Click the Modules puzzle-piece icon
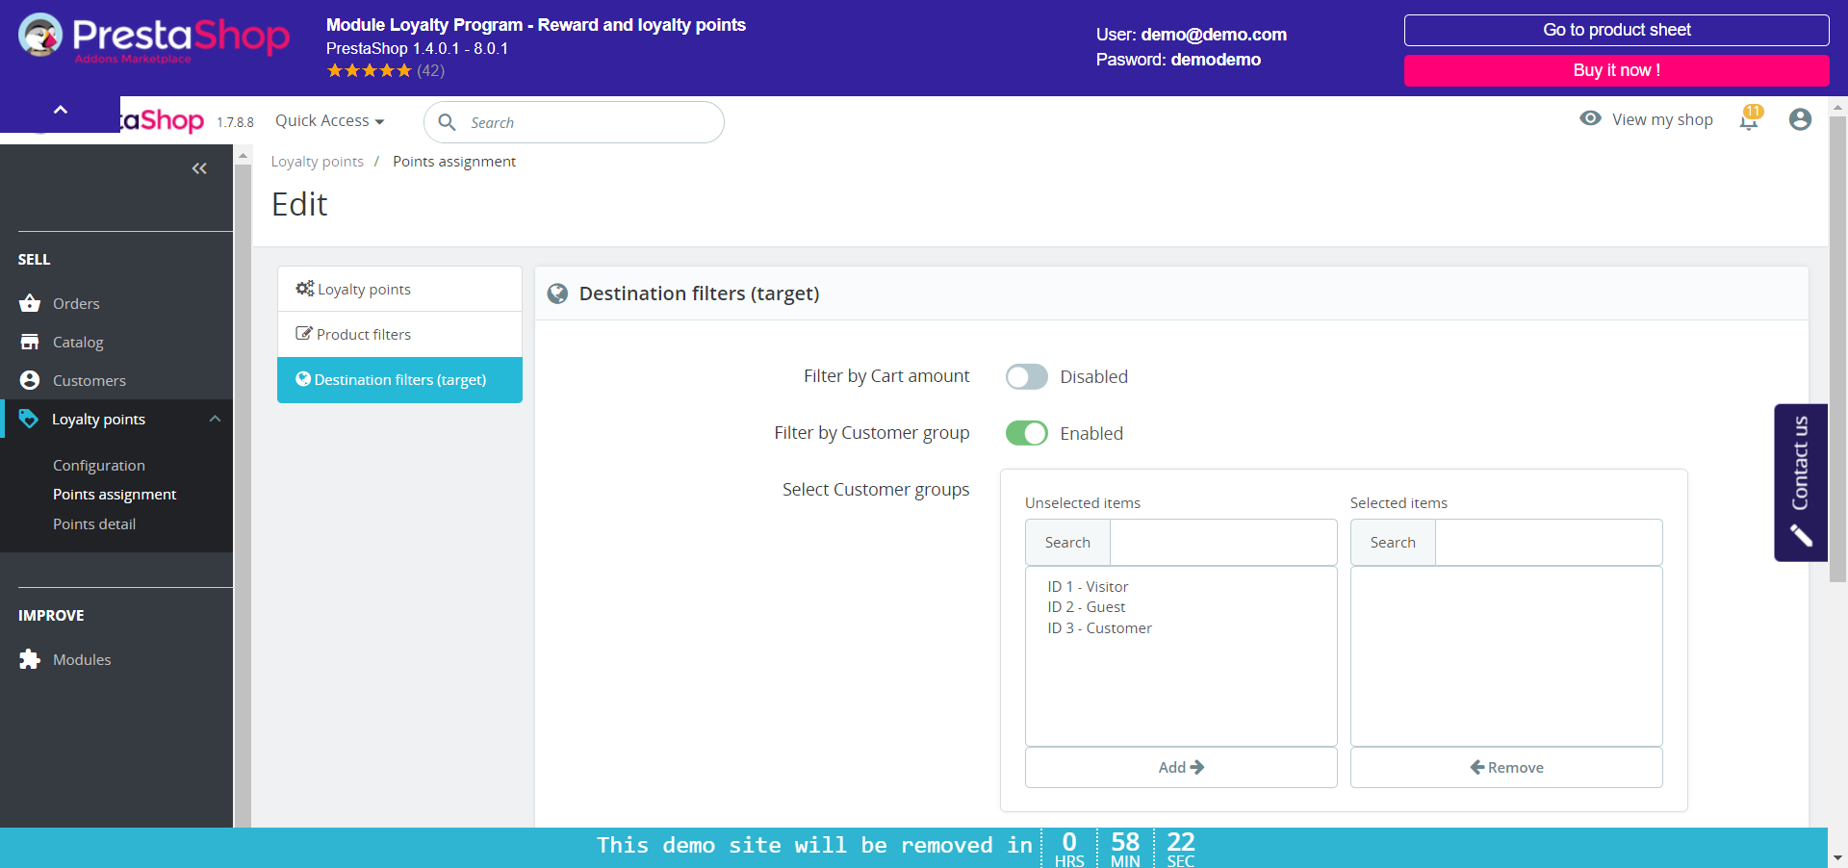This screenshot has height=868, width=1848. pos(30,659)
